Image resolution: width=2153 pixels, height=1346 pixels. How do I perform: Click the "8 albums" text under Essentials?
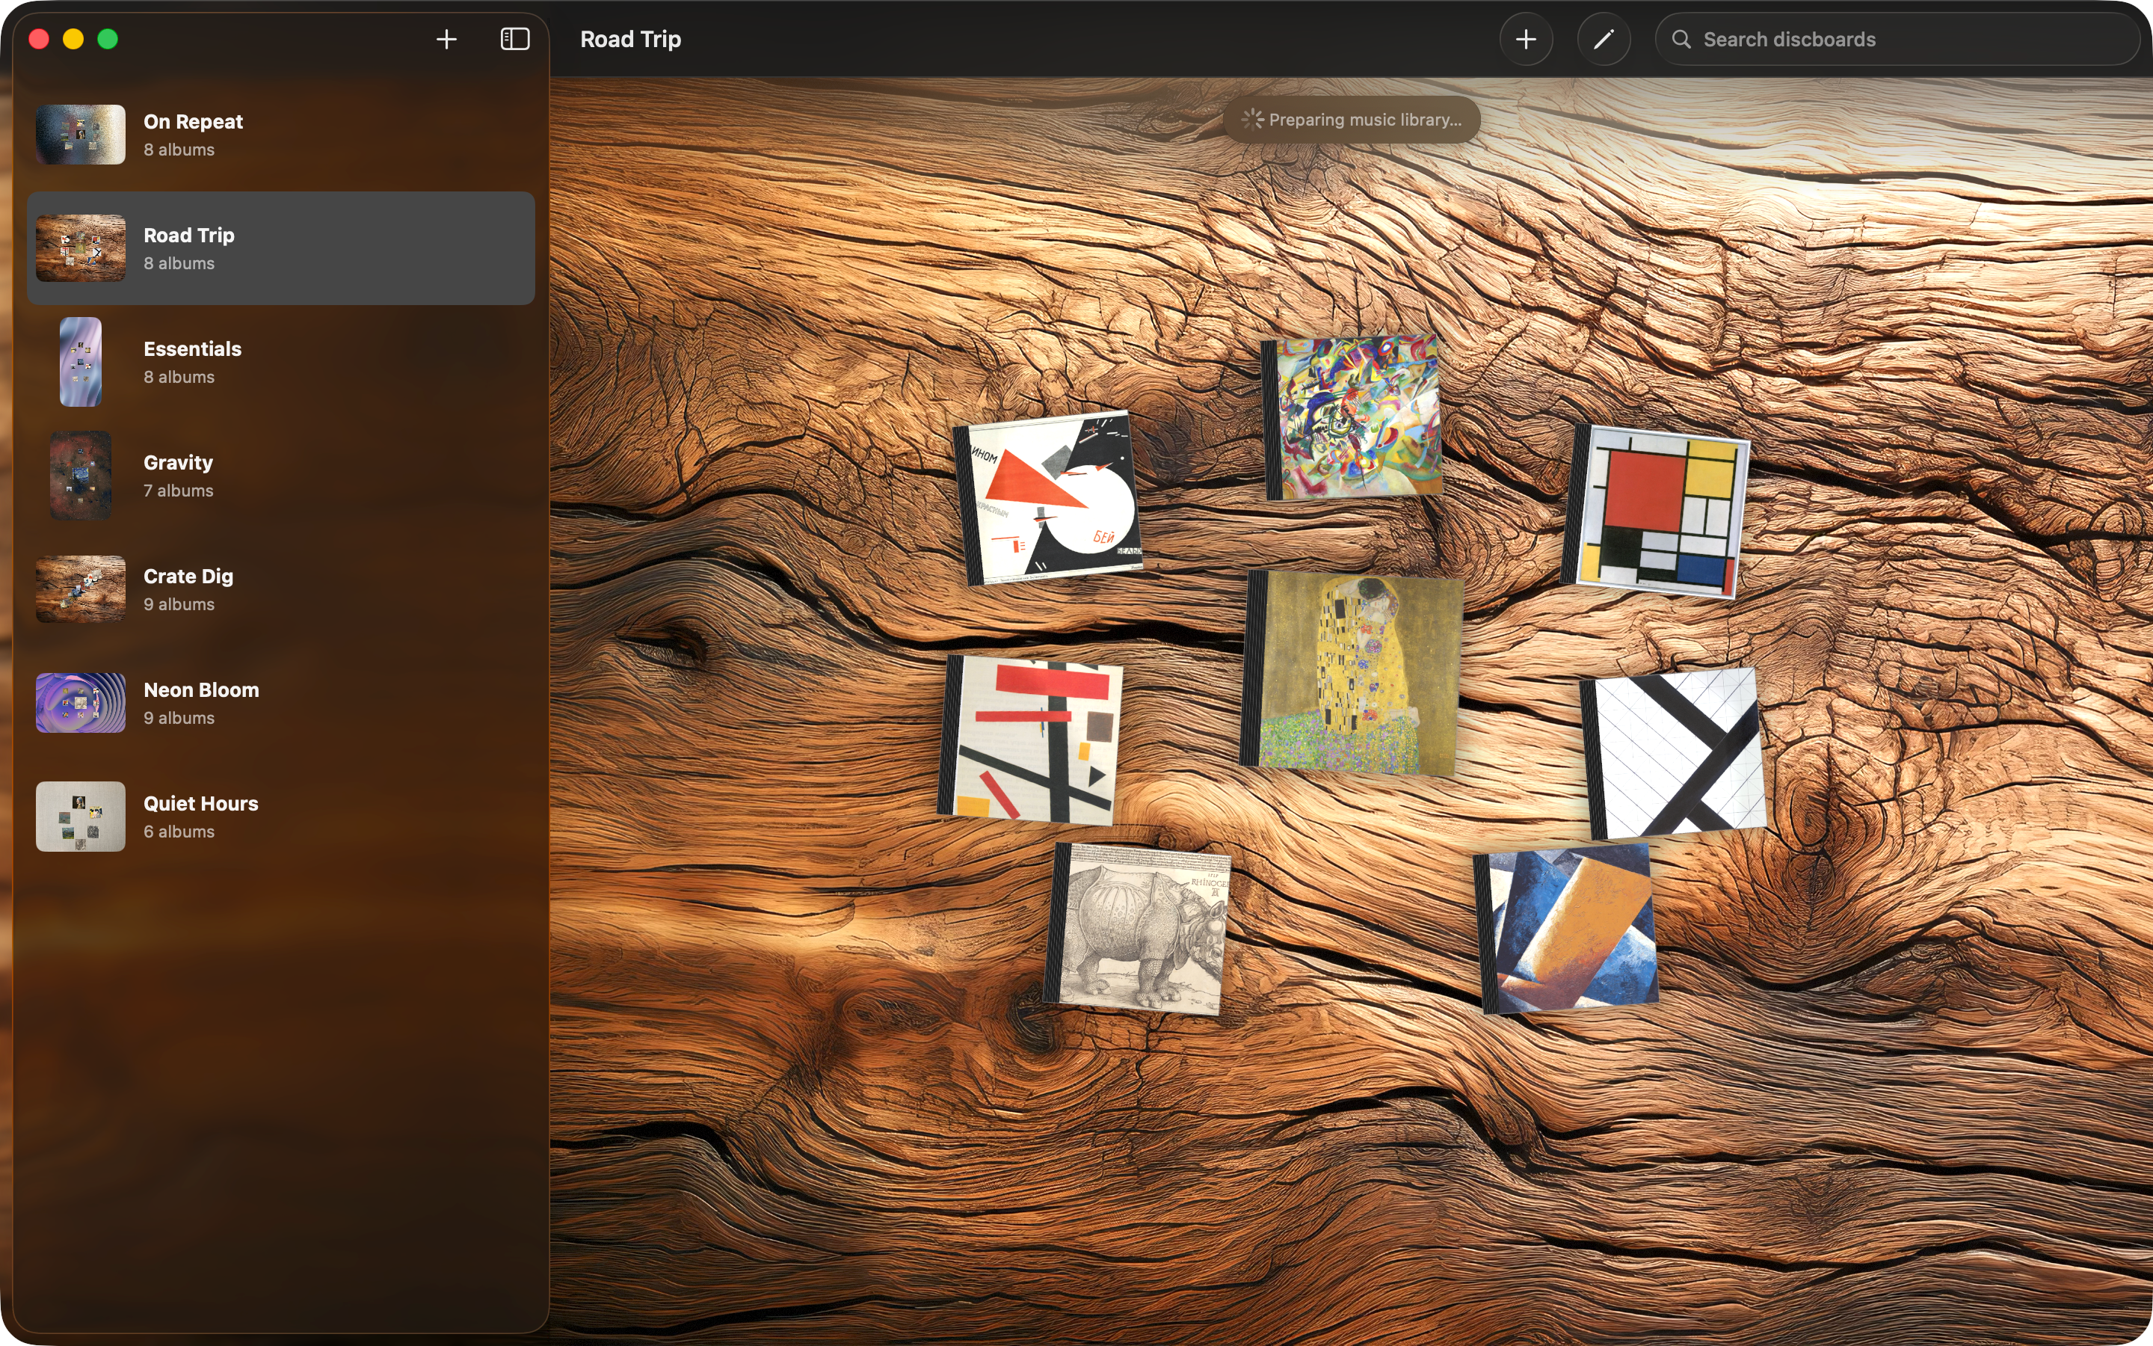point(179,377)
